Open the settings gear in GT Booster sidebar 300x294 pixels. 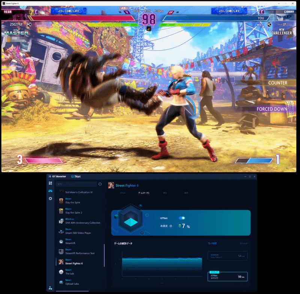[x=50, y=199]
